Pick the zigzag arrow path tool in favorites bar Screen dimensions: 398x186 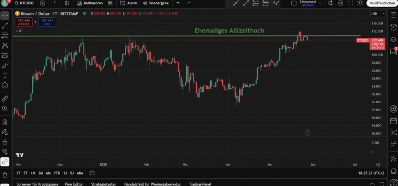point(276,3)
